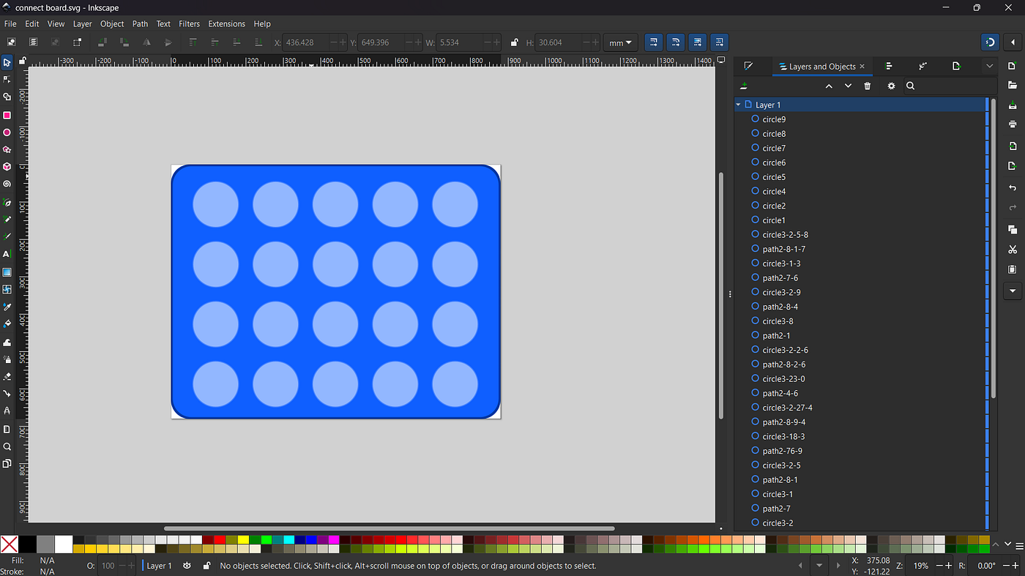Image resolution: width=1025 pixels, height=576 pixels.
Task: Select the Mesh gradient tool
Action: click(7, 289)
